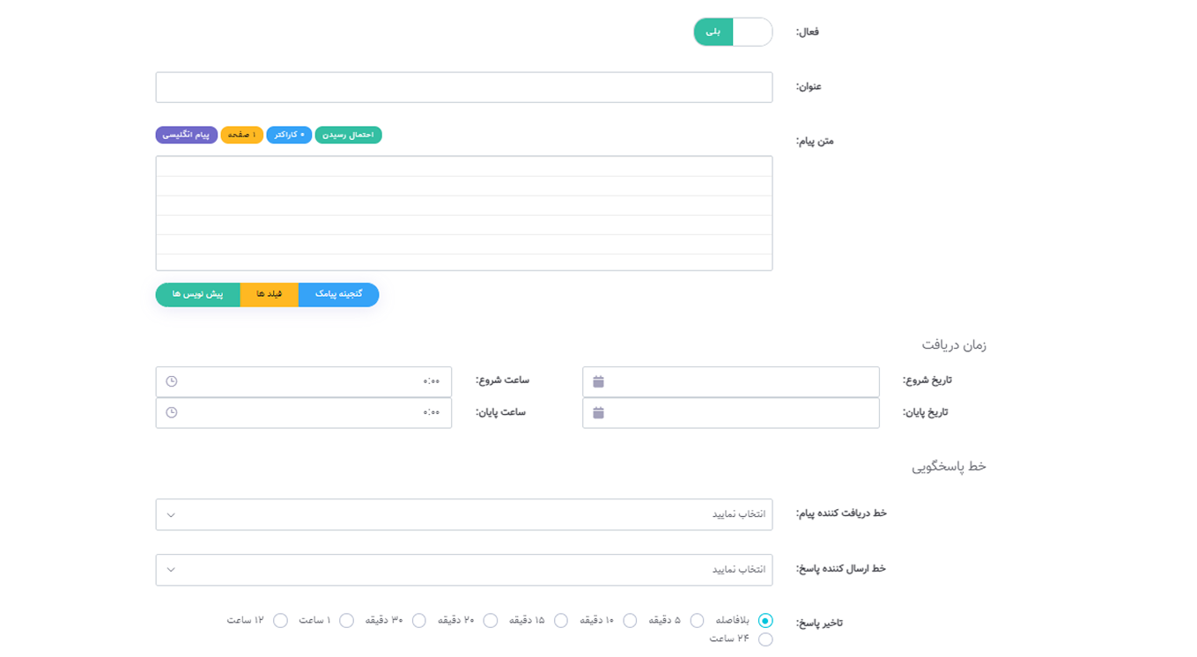Click the ۰ کاراکتر counter badge
Image resolution: width=1197 pixels, height=657 pixels.
(289, 135)
